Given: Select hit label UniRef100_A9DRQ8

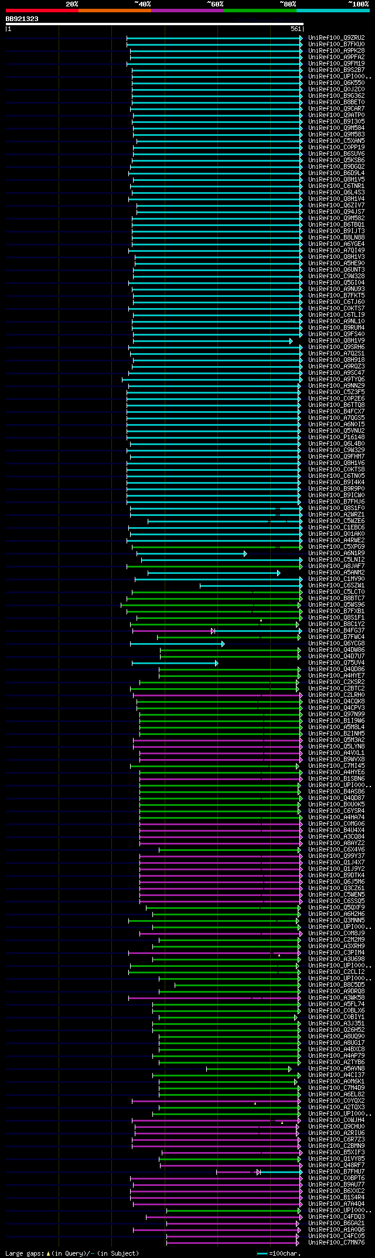Looking at the screenshot, I should (336, 991).
